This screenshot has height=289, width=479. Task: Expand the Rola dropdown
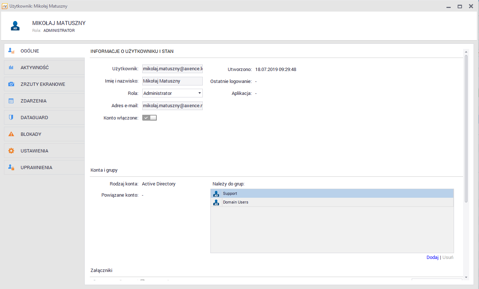pos(199,93)
